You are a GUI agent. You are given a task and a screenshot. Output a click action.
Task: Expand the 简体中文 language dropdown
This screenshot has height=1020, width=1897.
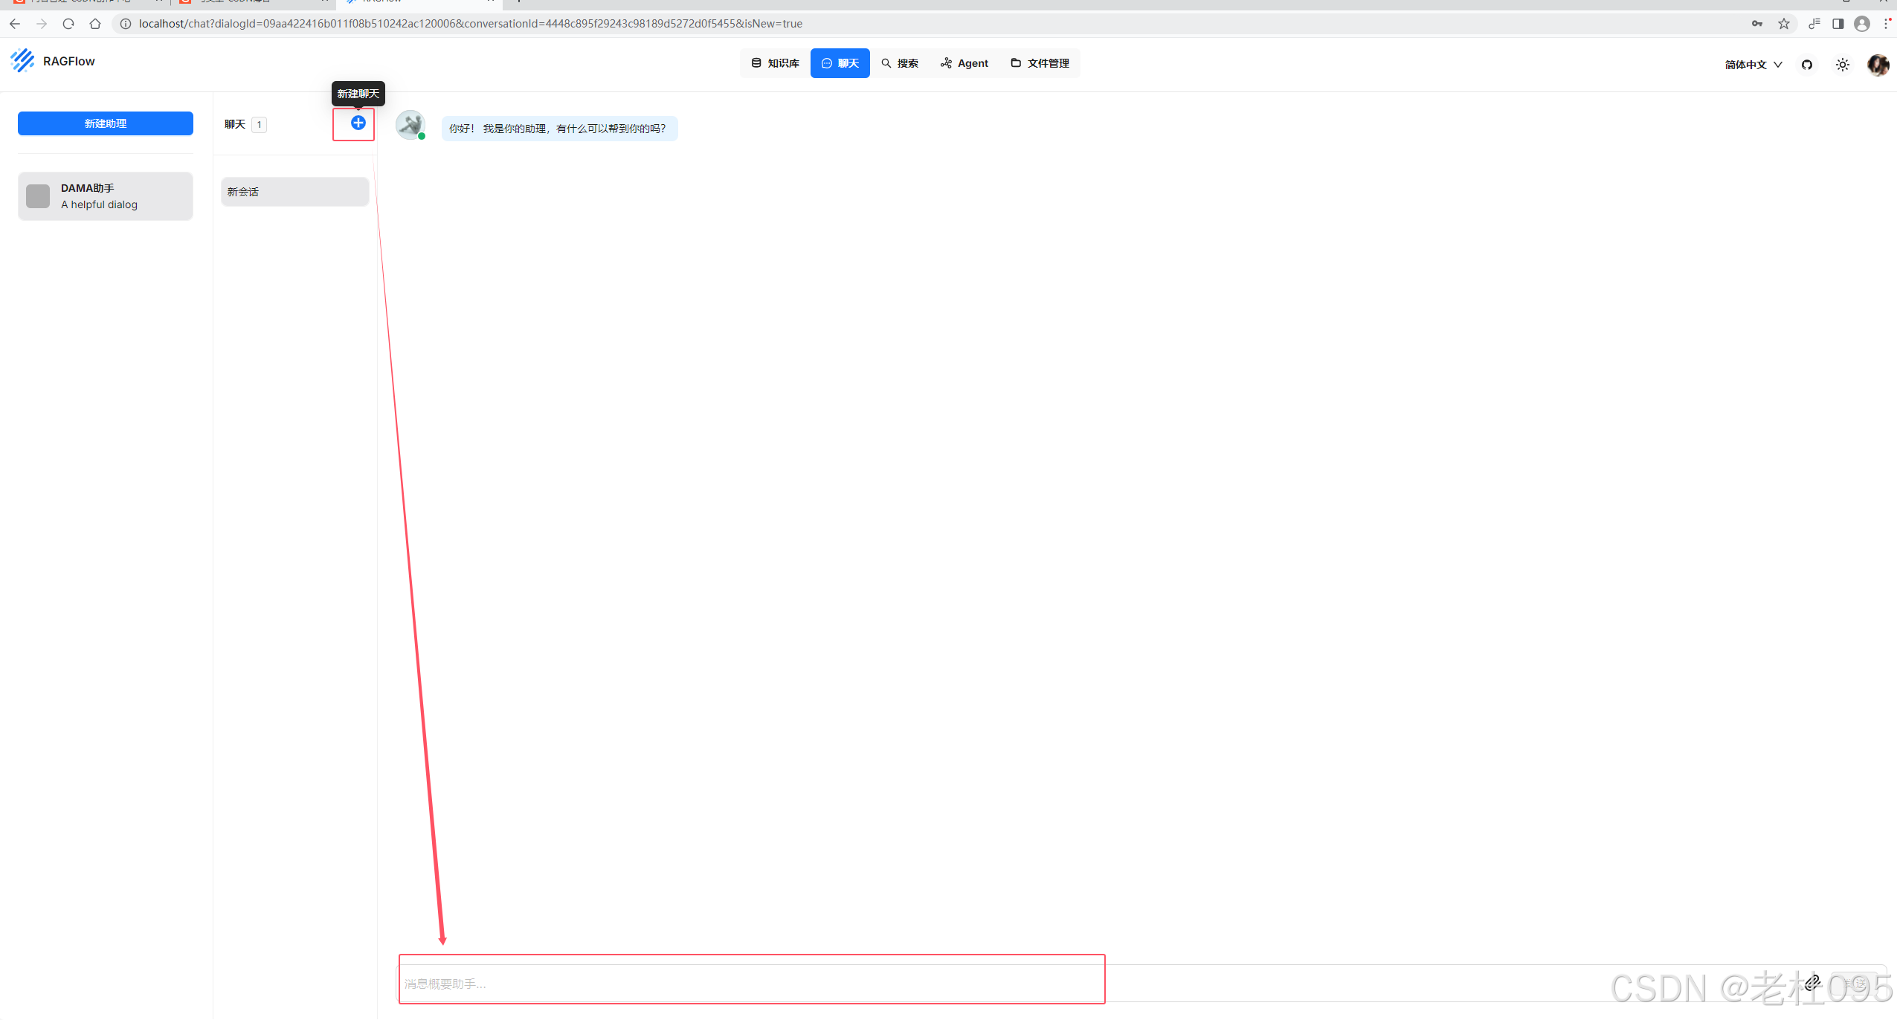1753,65
